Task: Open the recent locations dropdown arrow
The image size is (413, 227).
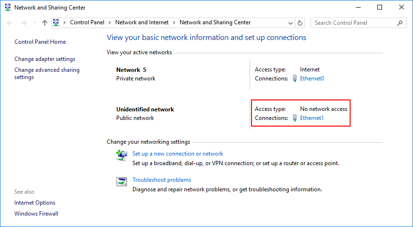Action: click(34, 23)
